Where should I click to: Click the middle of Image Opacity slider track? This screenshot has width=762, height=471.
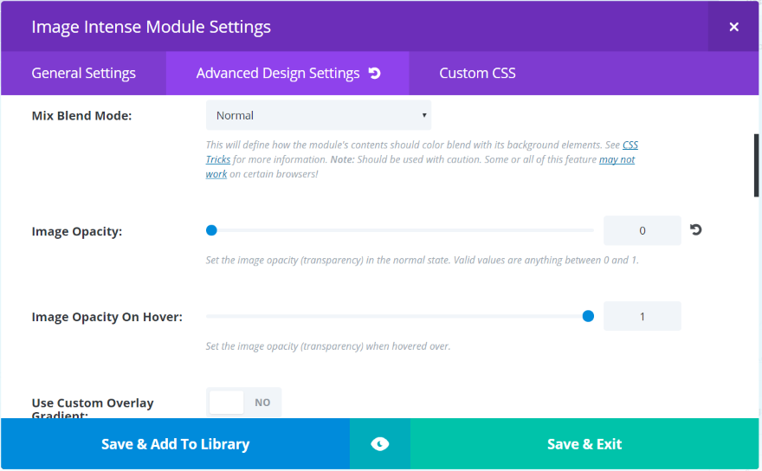[x=400, y=230]
